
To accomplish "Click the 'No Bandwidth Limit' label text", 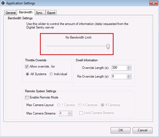I will 78,37.
